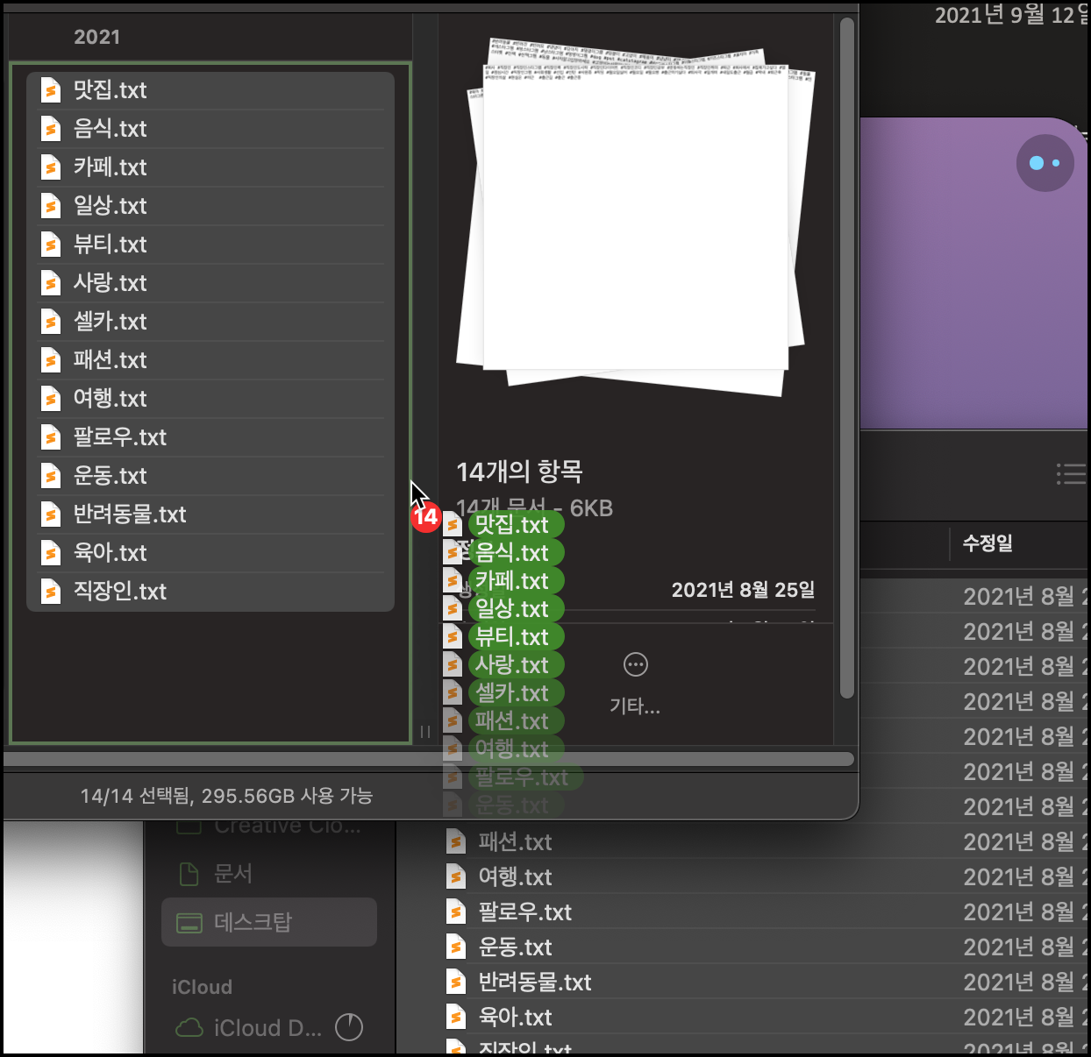This screenshot has height=1057, width=1091.
Task: Click the preview pane vertical scrollbar
Action: pos(846,358)
